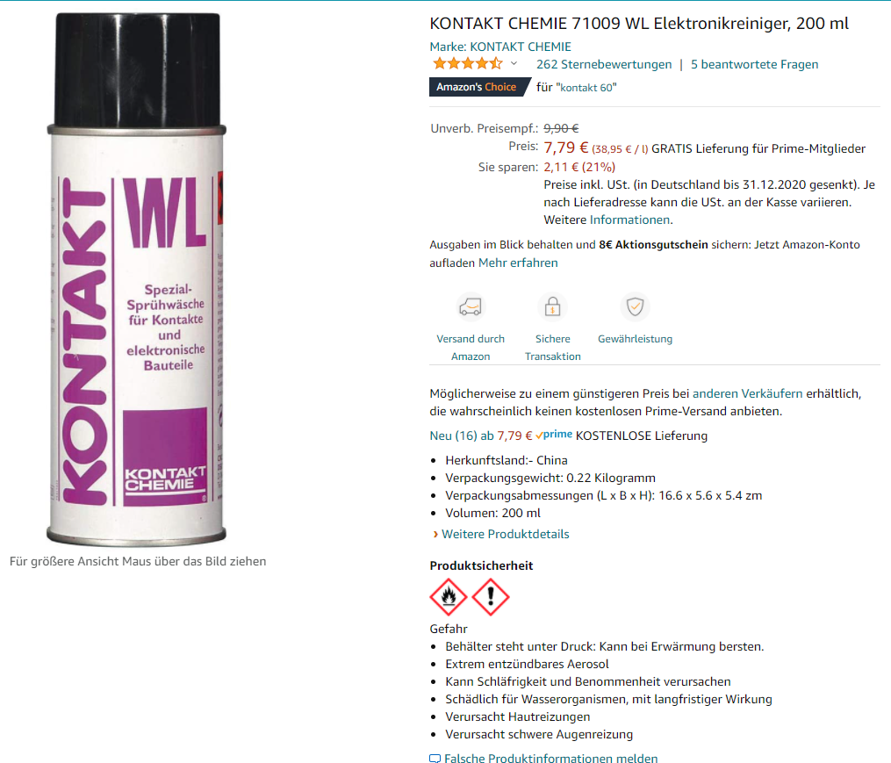Click Neu (16) ab 7,79 € offer link
Viewport: 891px width, 763px height.
pos(480,435)
